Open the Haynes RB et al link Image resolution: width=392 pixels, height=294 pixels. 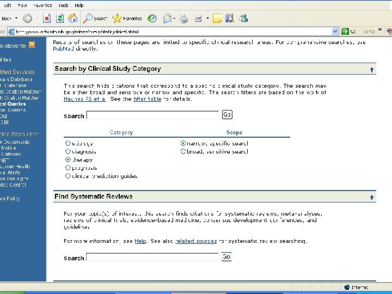(85, 99)
